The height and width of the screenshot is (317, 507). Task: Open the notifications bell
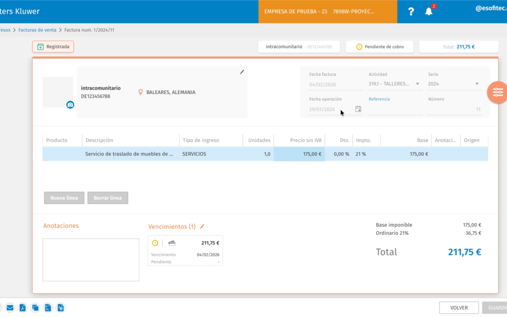coord(429,11)
